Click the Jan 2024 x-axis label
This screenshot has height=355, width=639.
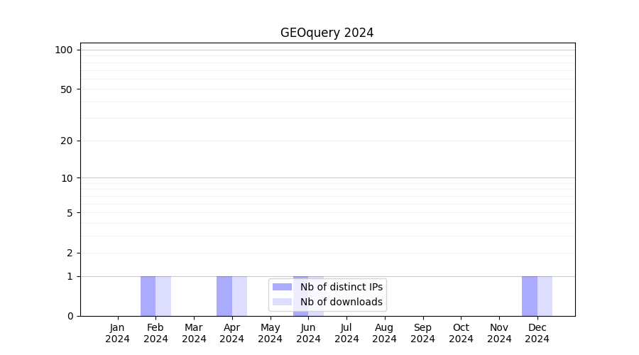click(118, 333)
